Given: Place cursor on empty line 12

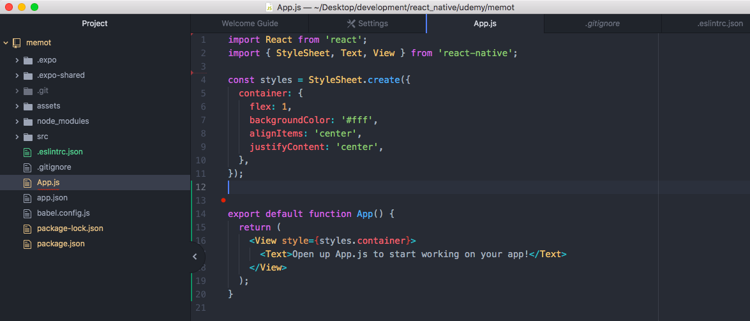Looking at the screenshot, I should [383, 187].
